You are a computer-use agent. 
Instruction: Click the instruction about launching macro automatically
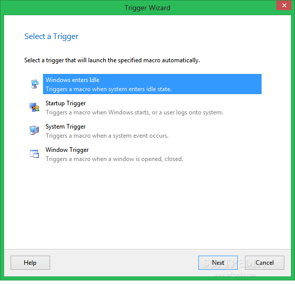[x=112, y=60]
